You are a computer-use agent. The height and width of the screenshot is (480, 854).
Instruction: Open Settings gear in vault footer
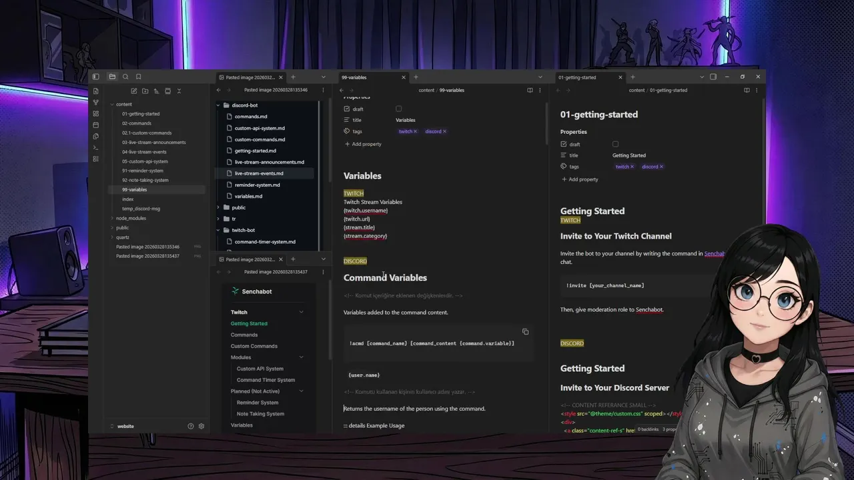201,426
